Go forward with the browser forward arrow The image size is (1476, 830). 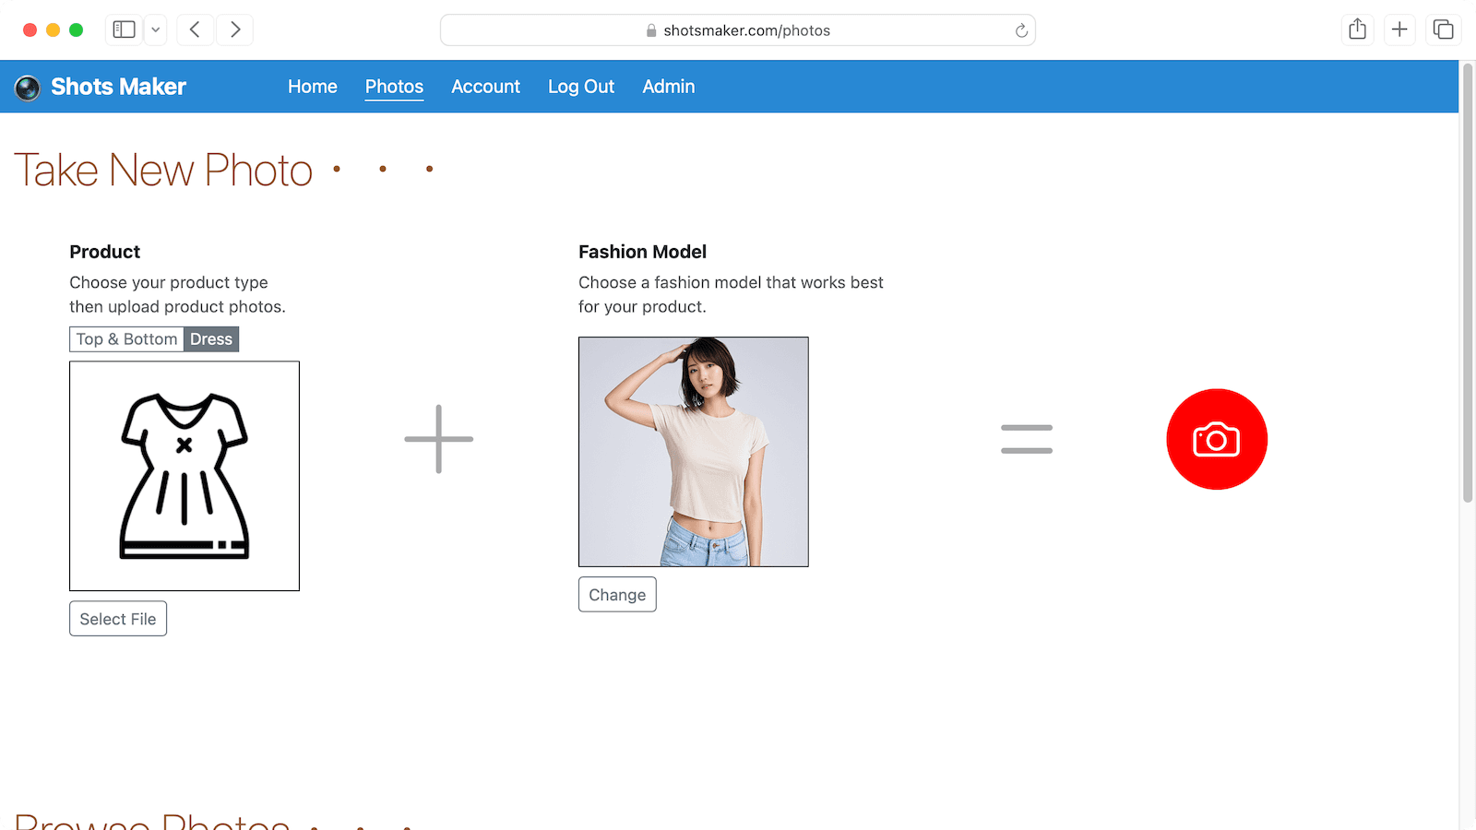click(x=235, y=30)
